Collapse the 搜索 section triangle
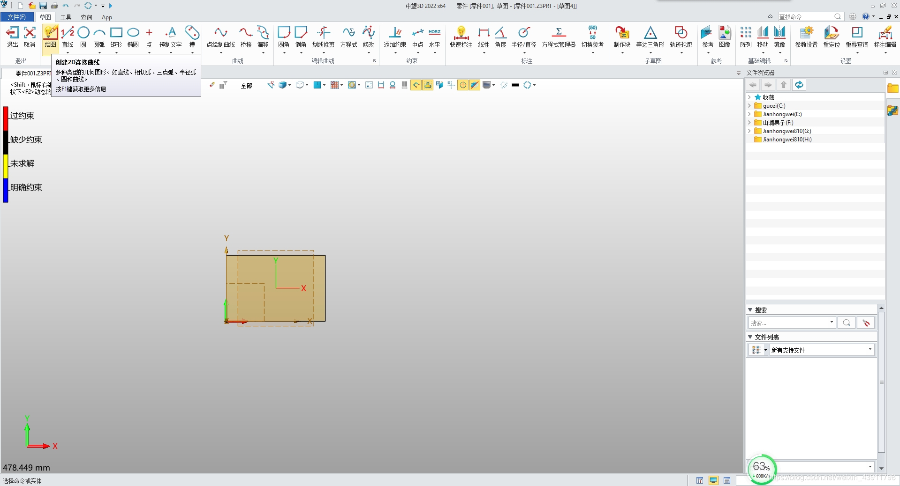900x486 pixels. 750,310
